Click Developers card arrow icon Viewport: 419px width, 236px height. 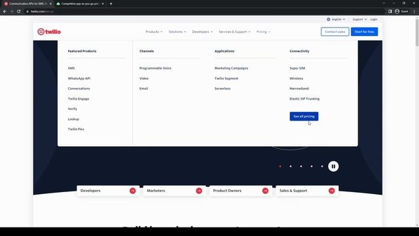132,191
